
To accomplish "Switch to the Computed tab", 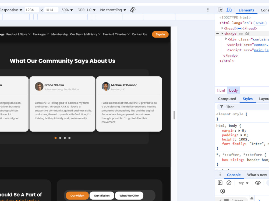I will [227, 99].
